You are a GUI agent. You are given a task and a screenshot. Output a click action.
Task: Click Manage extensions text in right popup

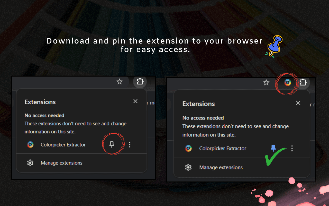(x=221, y=167)
